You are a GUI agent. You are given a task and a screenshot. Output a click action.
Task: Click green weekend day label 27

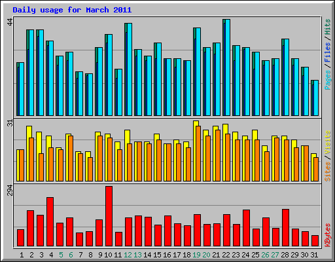[x=275, y=255]
